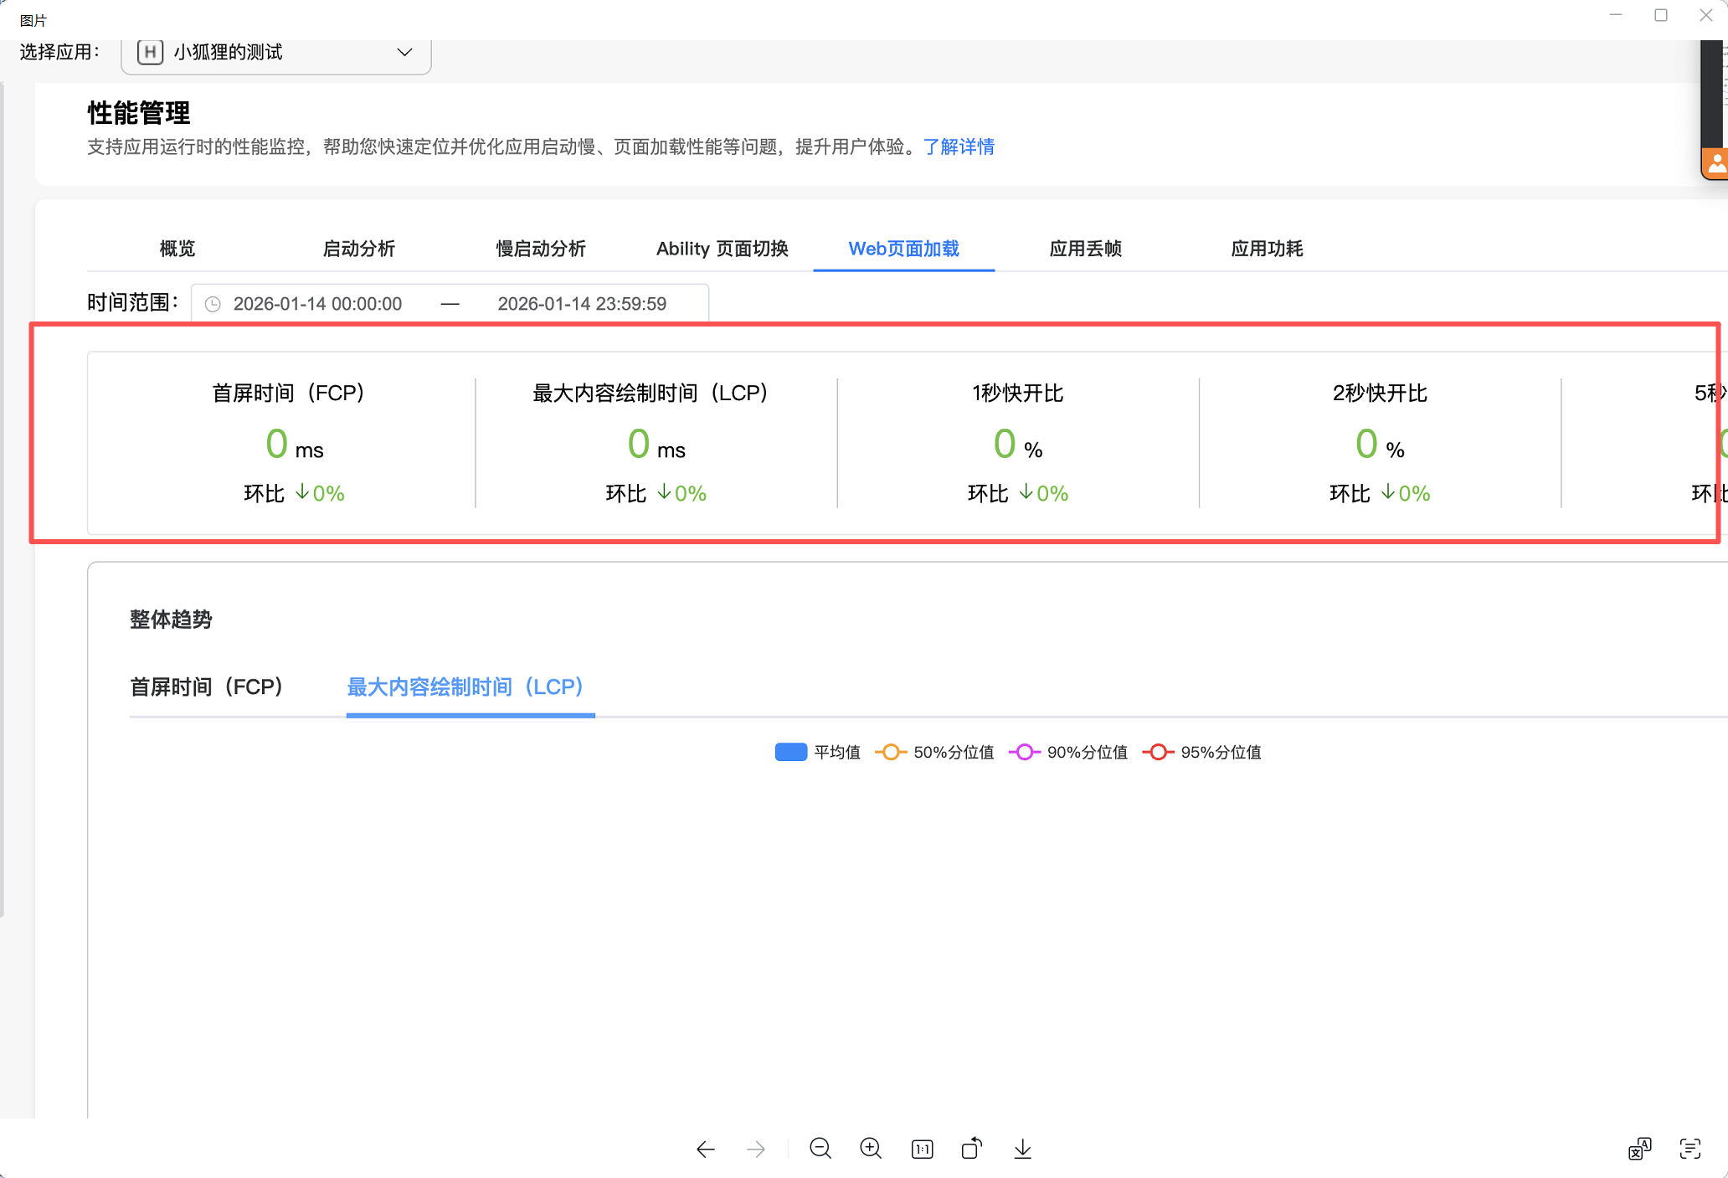Switch to the 应用丢帧 tab
The height and width of the screenshot is (1178, 1728).
[1085, 249]
